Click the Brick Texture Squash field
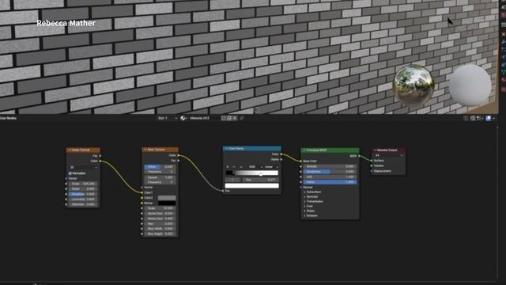This screenshot has height=285, width=506. (160, 177)
